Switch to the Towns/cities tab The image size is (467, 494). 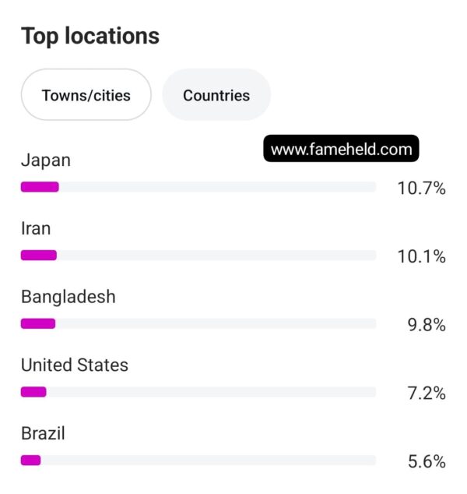(x=86, y=94)
